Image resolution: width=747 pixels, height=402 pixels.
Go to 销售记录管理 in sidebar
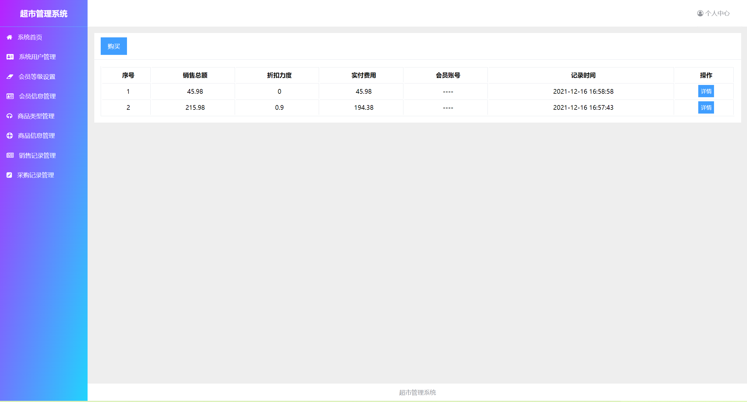[x=37, y=156]
